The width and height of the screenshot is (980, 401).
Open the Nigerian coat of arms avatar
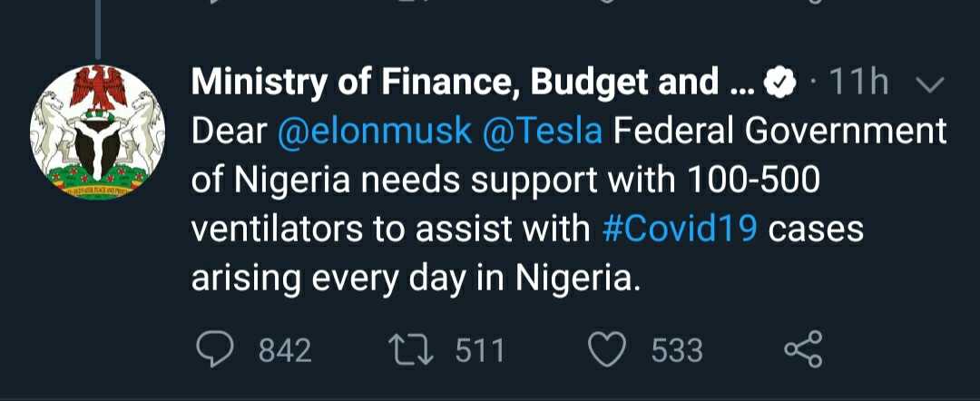click(x=97, y=135)
